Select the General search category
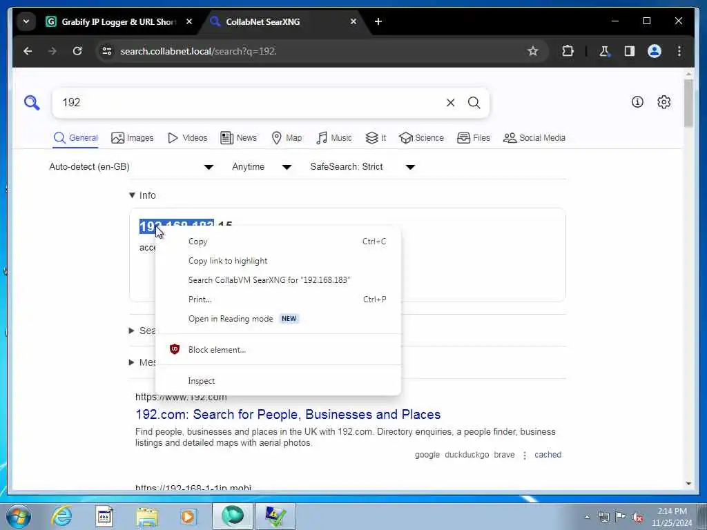The width and height of the screenshot is (707, 530). [x=75, y=138]
